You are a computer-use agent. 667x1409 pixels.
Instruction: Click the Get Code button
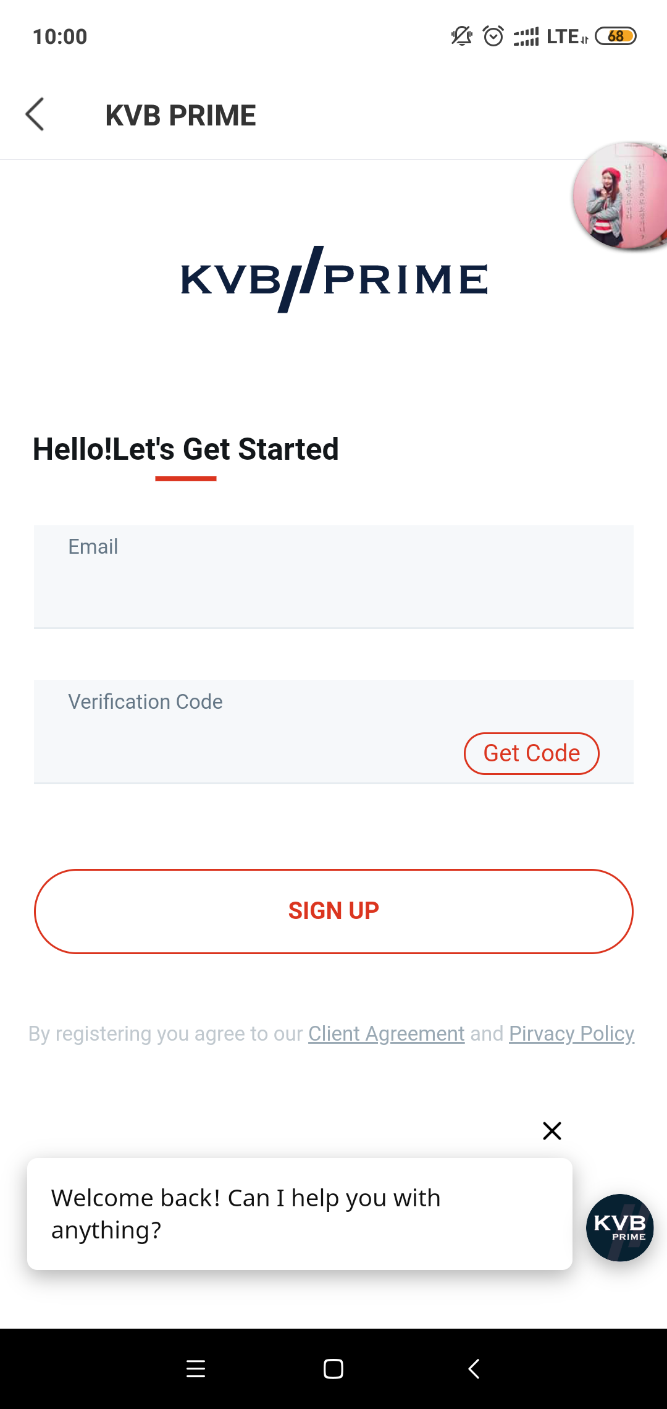pyautogui.click(x=532, y=753)
